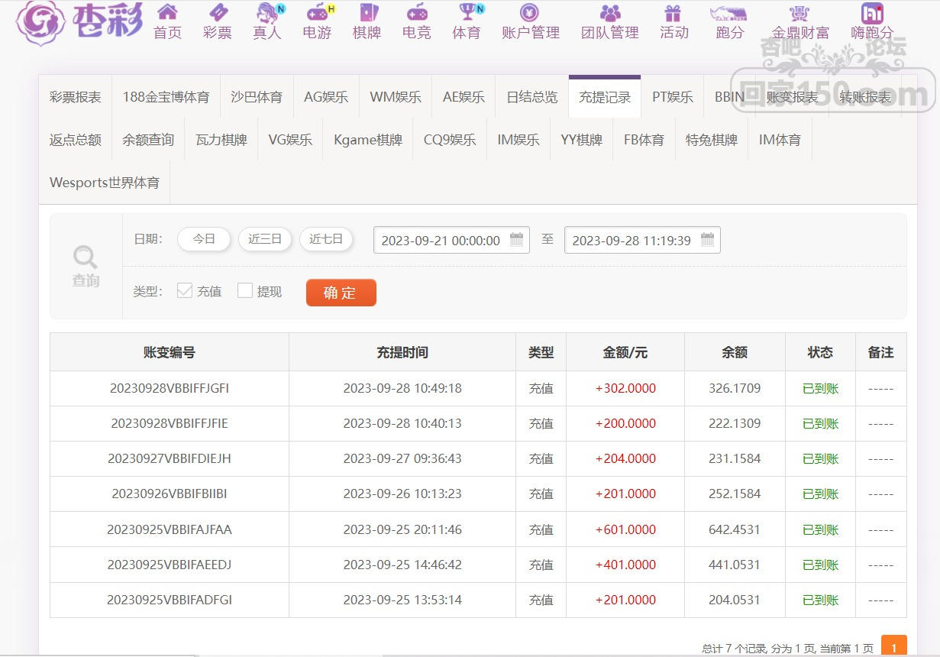This screenshot has height=657, width=940.
Task: Open 账户管理 account management icon
Action: click(x=530, y=13)
